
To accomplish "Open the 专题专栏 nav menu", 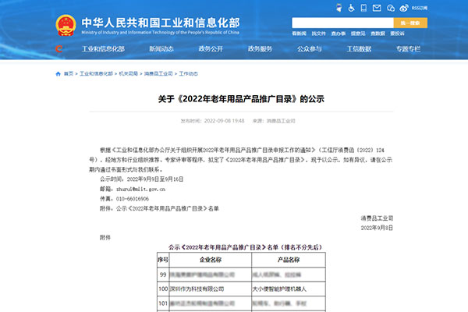I will tap(408, 49).
